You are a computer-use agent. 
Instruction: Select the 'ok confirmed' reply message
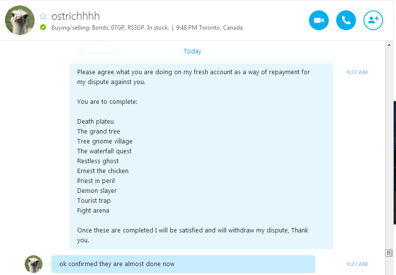pos(183,264)
